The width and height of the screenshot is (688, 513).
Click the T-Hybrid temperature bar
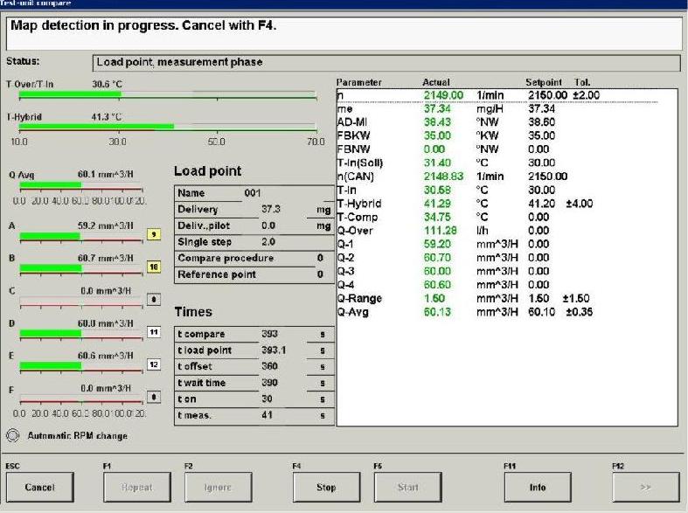coord(166,127)
